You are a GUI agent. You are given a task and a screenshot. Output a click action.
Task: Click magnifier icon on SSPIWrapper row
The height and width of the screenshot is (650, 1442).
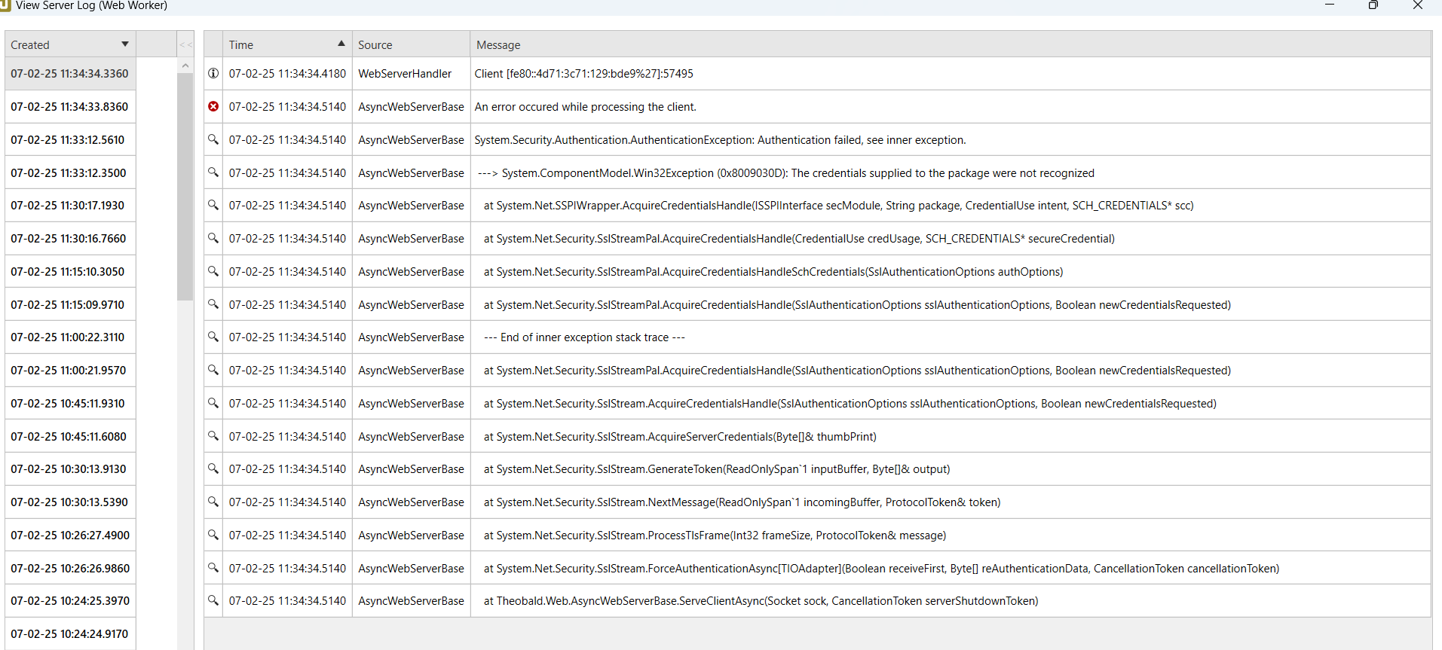click(x=213, y=205)
